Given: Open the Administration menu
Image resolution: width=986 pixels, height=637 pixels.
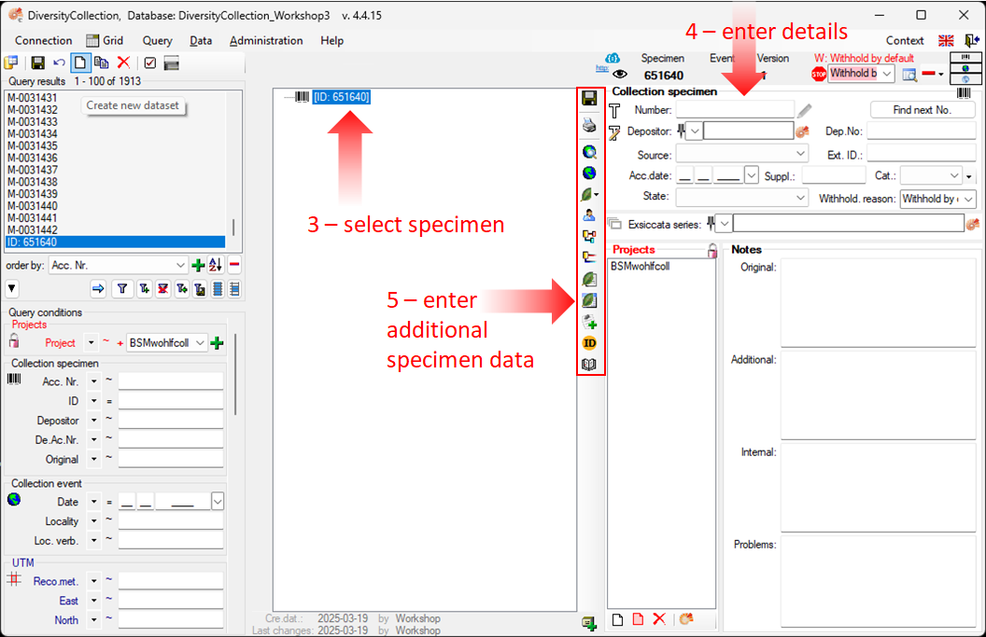Looking at the screenshot, I should (266, 41).
